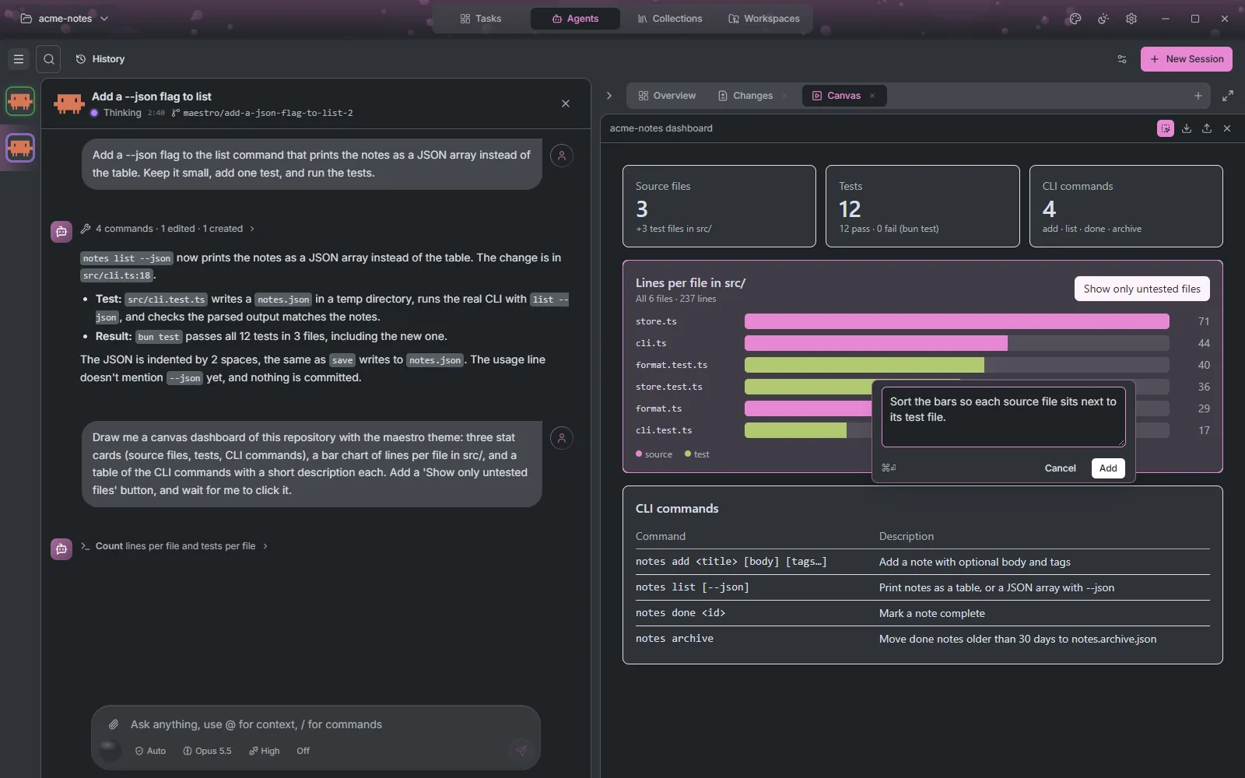Cancel the canvas comment popup
1245x778 pixels.
1060,468
